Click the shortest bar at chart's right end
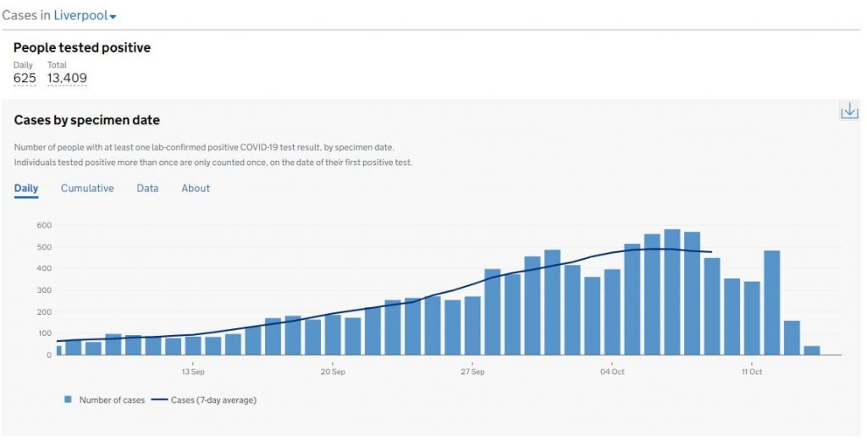 811,349
